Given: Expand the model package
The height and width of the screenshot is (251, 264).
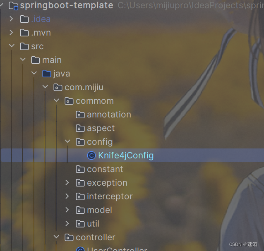Looking at the screenshot, I should point(67,210).
